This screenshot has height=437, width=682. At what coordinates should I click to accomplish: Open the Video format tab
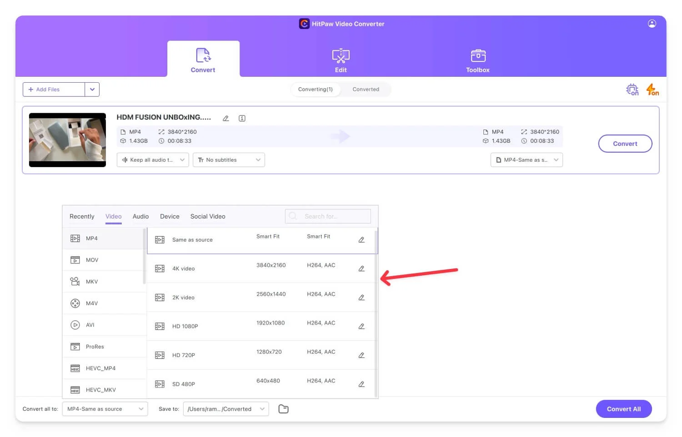(114, 216)
